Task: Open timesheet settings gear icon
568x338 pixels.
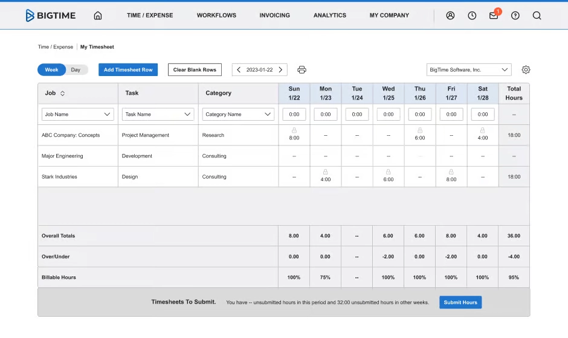Action: [526, 70]
